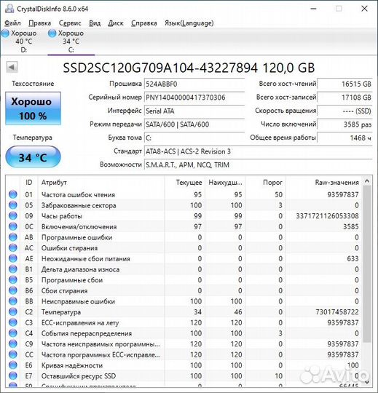Open the Диск menu

116,23
